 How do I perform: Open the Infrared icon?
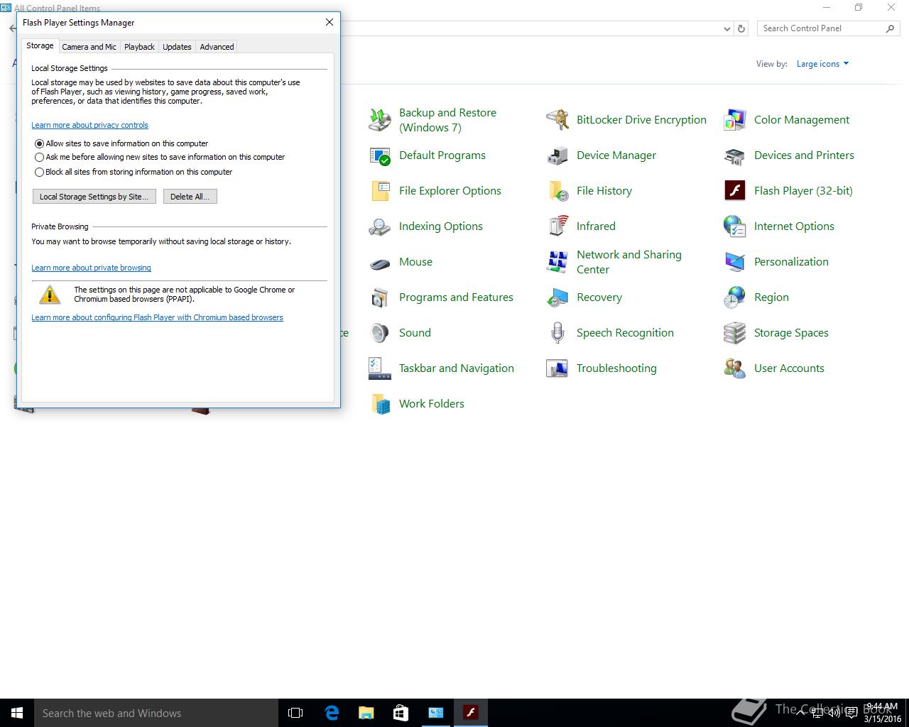(x=557, y=226)
